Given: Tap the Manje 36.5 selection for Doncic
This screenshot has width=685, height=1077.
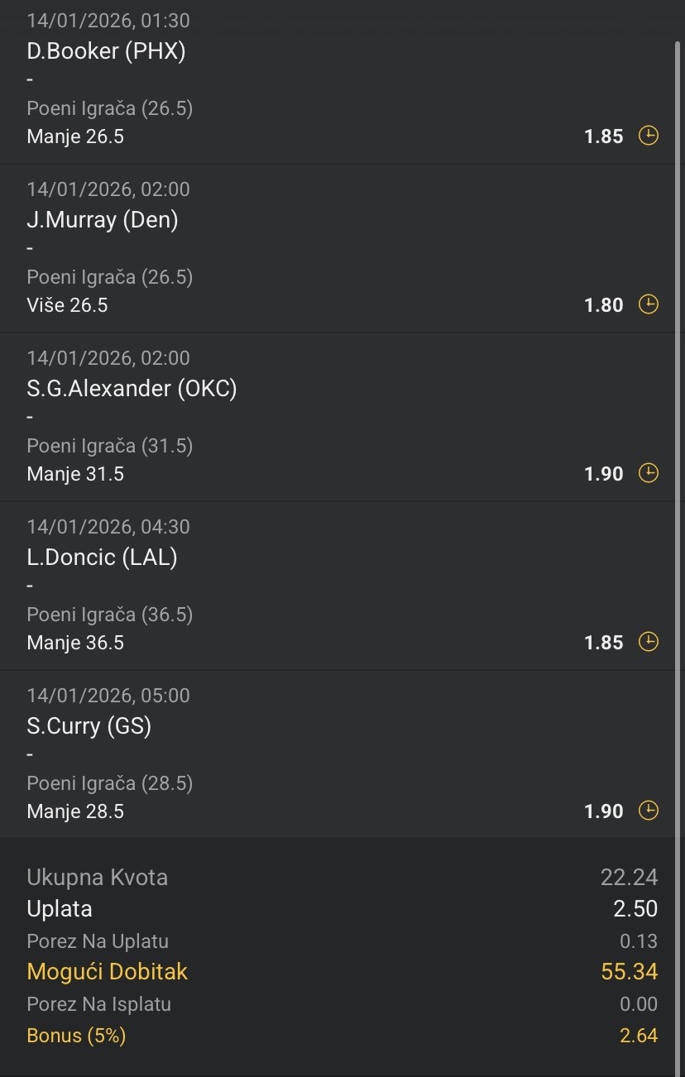Looking at the screenshot, I should pos(75,643).
